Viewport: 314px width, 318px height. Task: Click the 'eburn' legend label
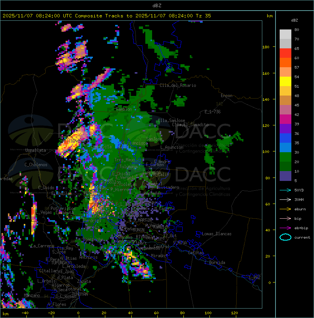pos(300,209)
